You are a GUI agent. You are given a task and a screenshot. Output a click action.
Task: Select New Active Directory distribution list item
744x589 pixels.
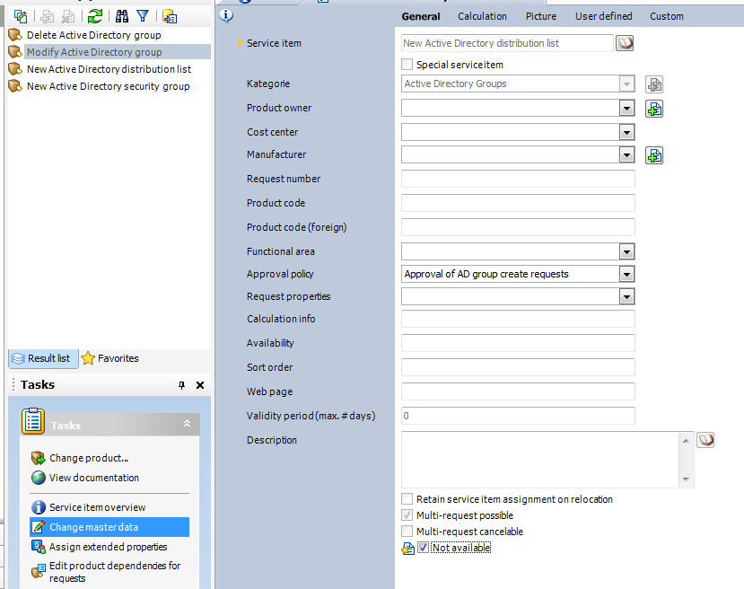tap(109, 69)
